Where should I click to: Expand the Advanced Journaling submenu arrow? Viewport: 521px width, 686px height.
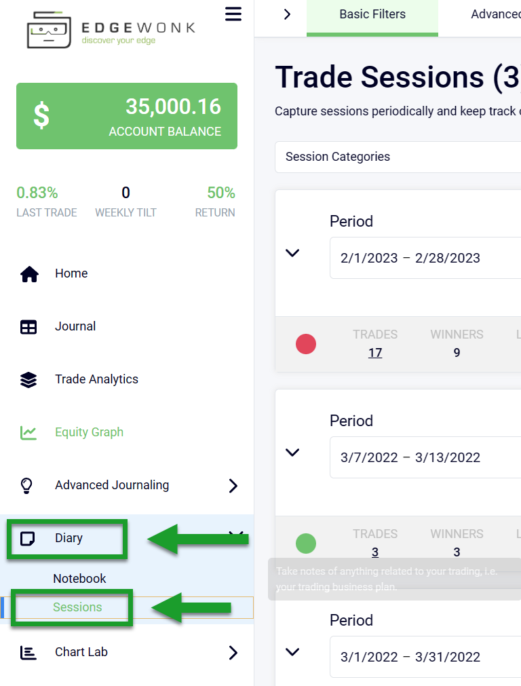(233, 486)
